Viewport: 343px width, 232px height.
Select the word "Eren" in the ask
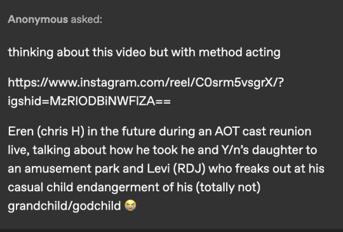point(21,132)
